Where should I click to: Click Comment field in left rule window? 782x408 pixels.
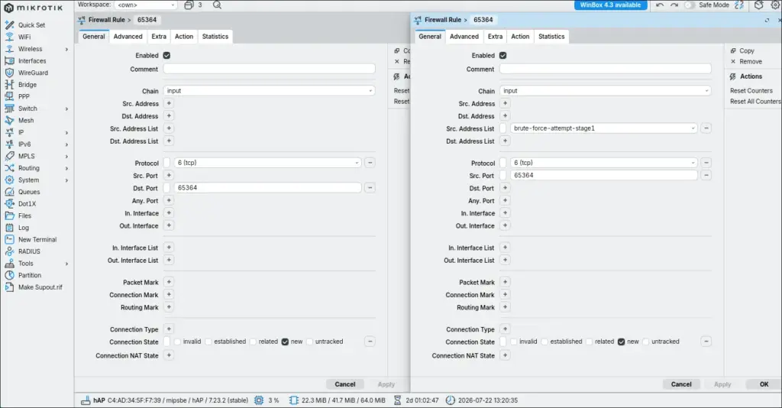coord(270,69)
